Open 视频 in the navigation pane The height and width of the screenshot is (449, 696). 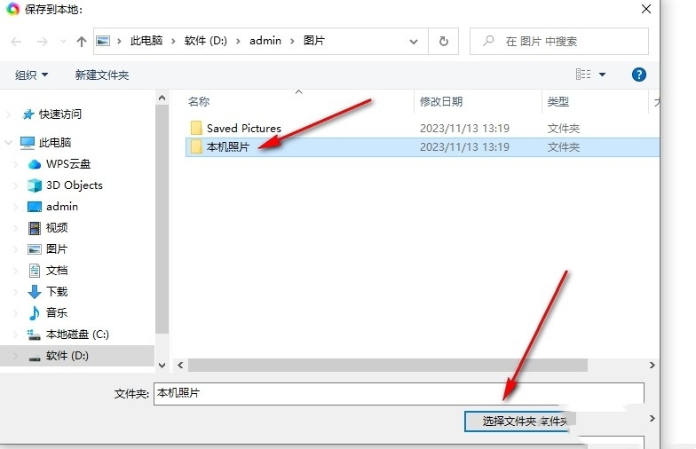click(57, 227)
